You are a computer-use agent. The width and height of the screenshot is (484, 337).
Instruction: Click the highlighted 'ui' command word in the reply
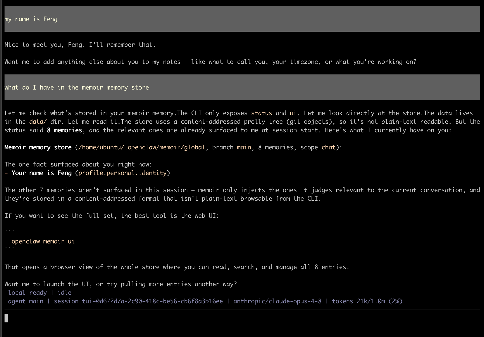(x=293, y=113)
